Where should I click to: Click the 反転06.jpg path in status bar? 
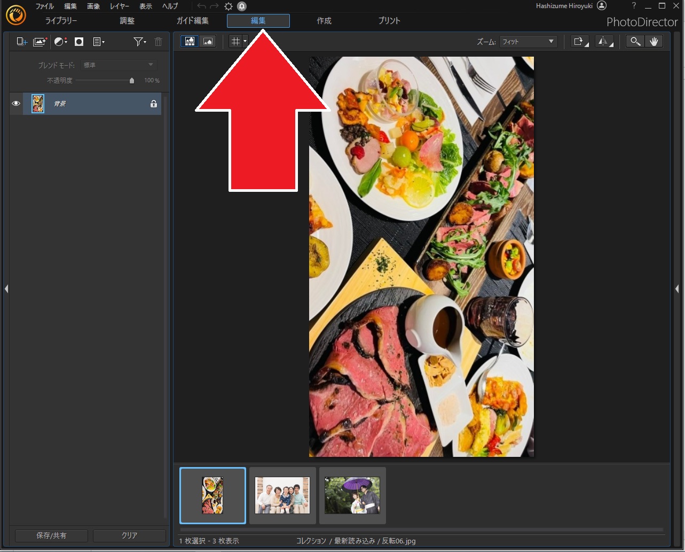click(398, 541)
